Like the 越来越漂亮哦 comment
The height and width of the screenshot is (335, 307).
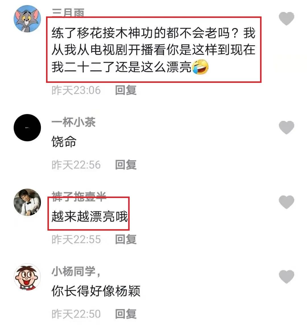[287, 202]
